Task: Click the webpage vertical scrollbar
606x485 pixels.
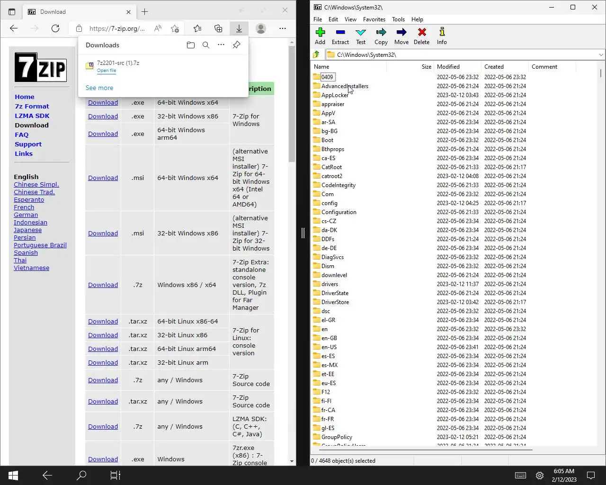Action: [292, 104]
